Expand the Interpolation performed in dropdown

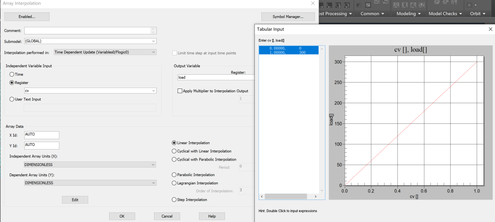click(x=105, y=52)
